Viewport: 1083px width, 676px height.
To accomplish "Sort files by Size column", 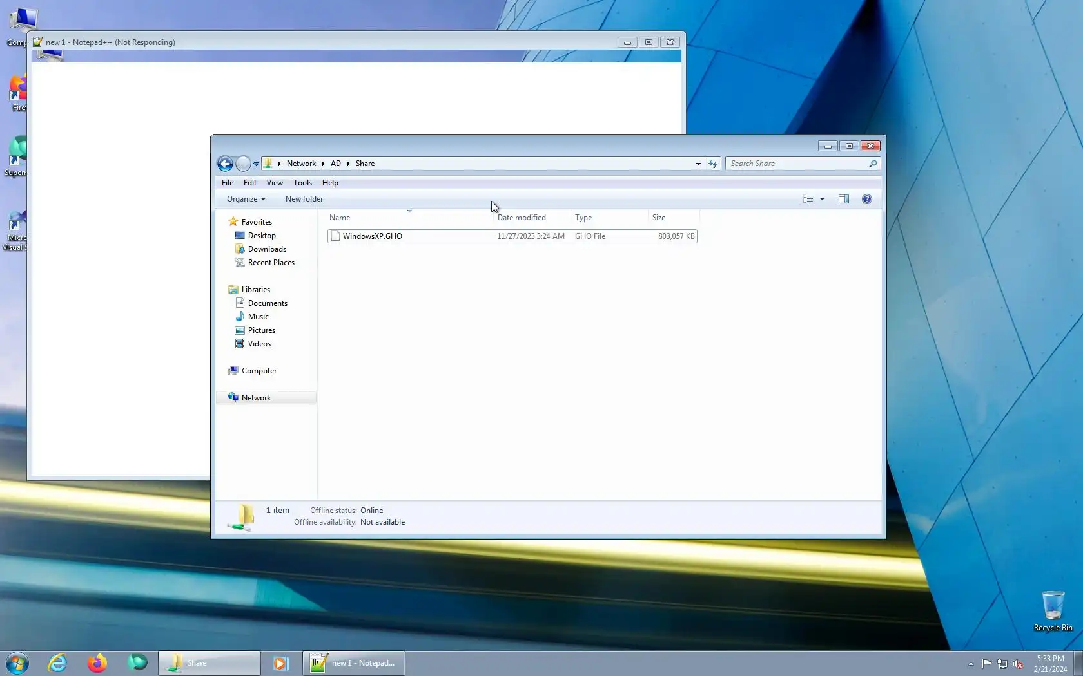I will tap(673, 218).
